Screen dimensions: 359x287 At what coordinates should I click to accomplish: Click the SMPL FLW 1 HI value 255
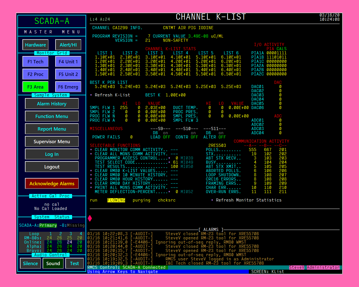point(124,108)
